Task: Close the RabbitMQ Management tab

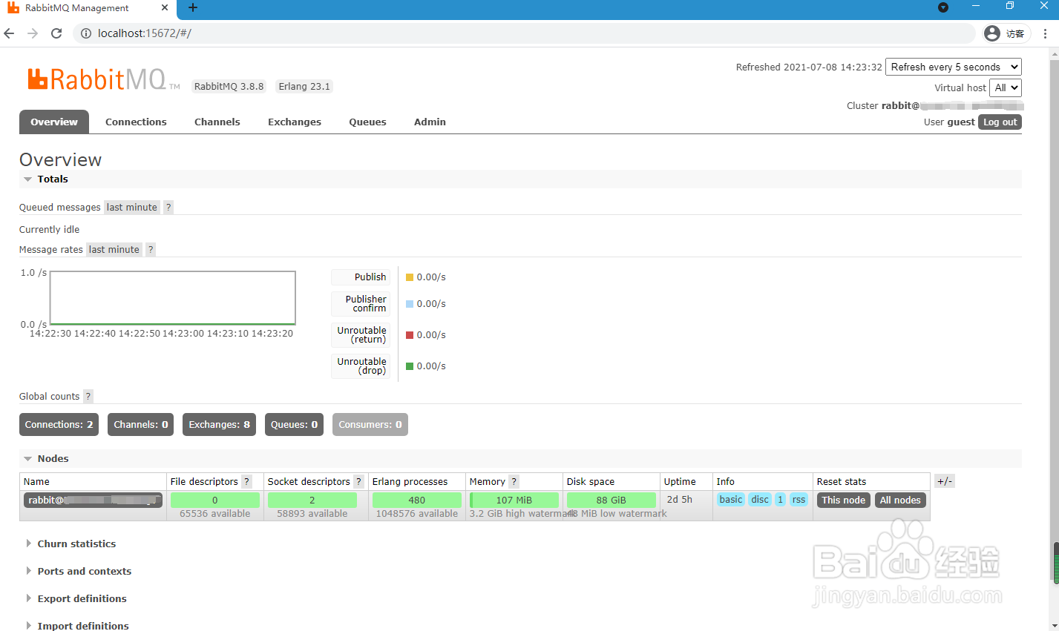Action: tap(164, 8)
